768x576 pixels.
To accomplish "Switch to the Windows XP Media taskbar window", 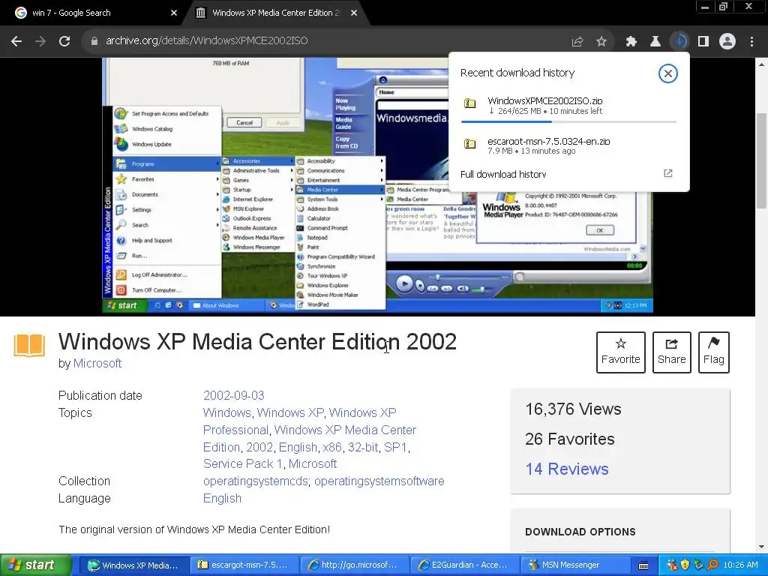I will [x=133, y=565].
